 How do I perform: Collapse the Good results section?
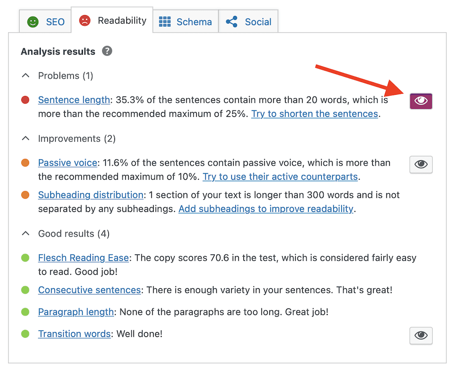click(x=25, y=233)
